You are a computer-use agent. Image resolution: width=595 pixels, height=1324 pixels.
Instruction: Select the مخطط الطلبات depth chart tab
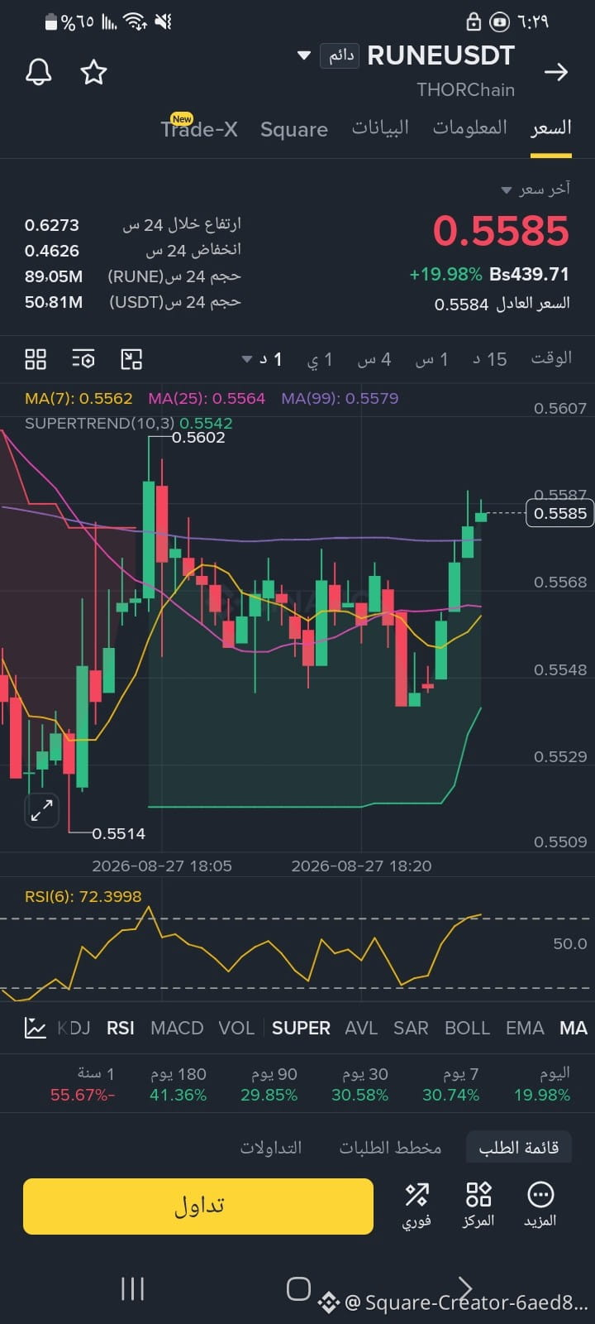390,1148
